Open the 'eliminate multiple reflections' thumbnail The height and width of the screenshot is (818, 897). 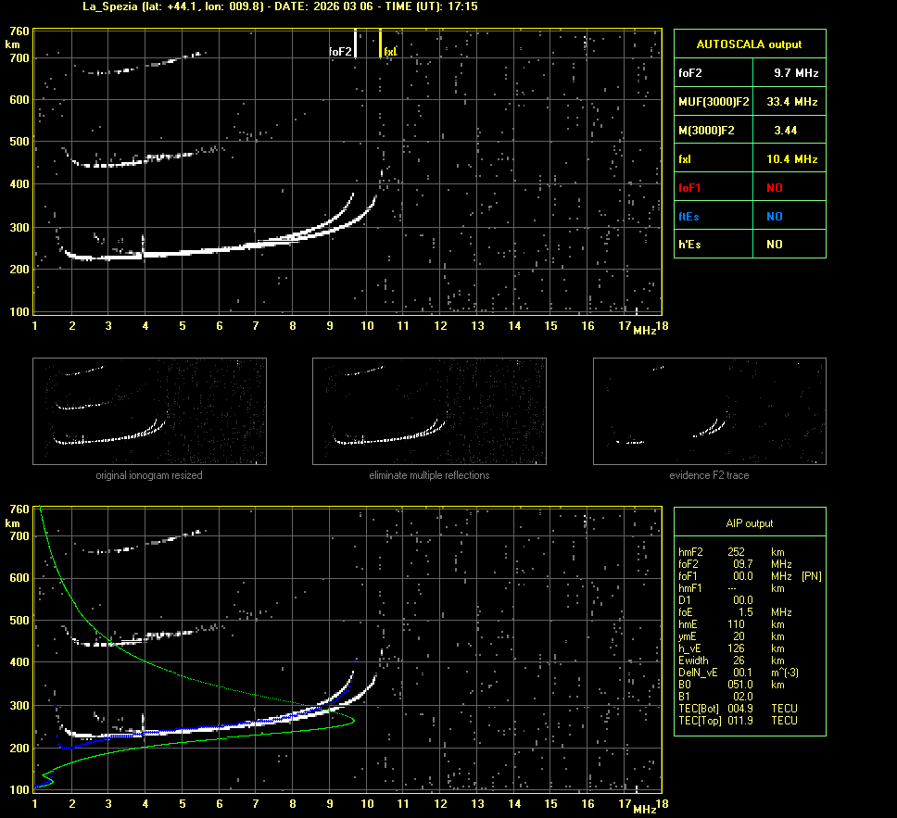pos(429,411)
